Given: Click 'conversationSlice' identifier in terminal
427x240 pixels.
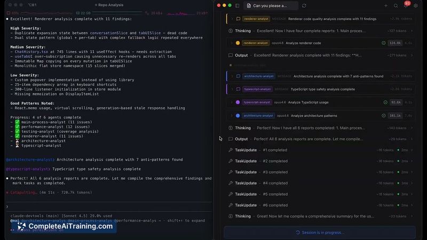Looking at the screenshot, I should [x=109, y=33].
